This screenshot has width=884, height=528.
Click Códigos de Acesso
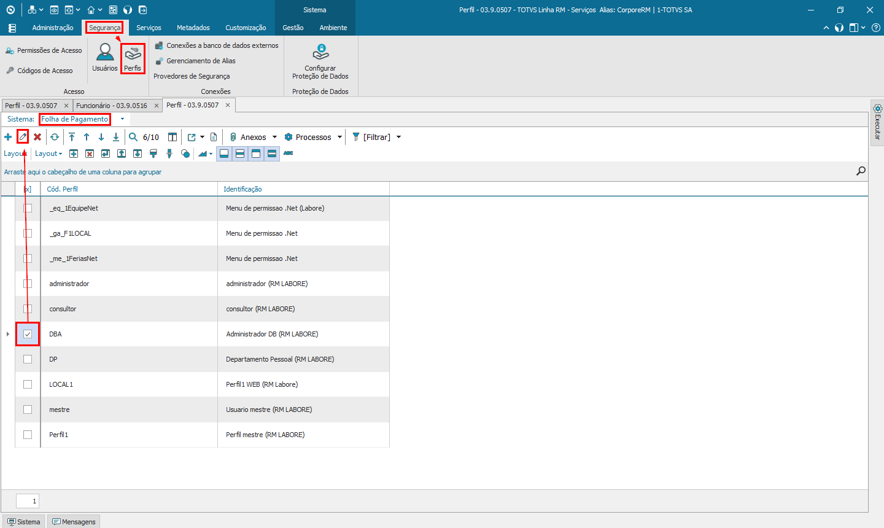pos(39,71)
